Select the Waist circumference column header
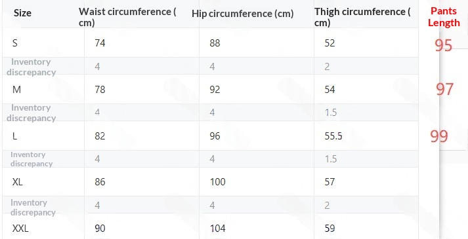The width and height of the screenshot is (468, 239). click(x=127, y=17)
